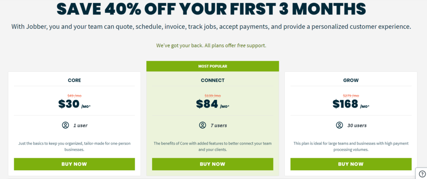Screen dimensions: 427x179
Task: Click the free support tagline text
Action: click(x=211, y=46)
